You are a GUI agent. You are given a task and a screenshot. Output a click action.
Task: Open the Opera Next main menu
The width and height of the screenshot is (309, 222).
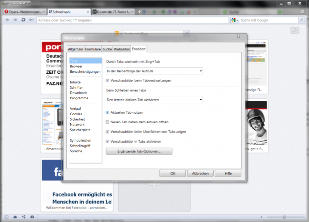click(17, 3)
